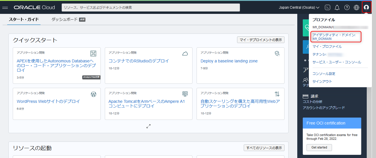Open WordPress Webサイトのデプロイ link
376x158 pixels.
click(x=48, y=101)
